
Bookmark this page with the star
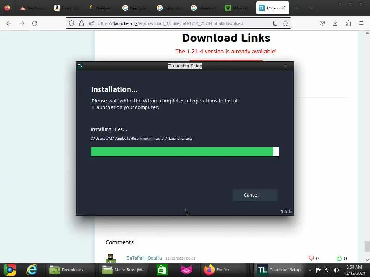(x=285, y=23)
